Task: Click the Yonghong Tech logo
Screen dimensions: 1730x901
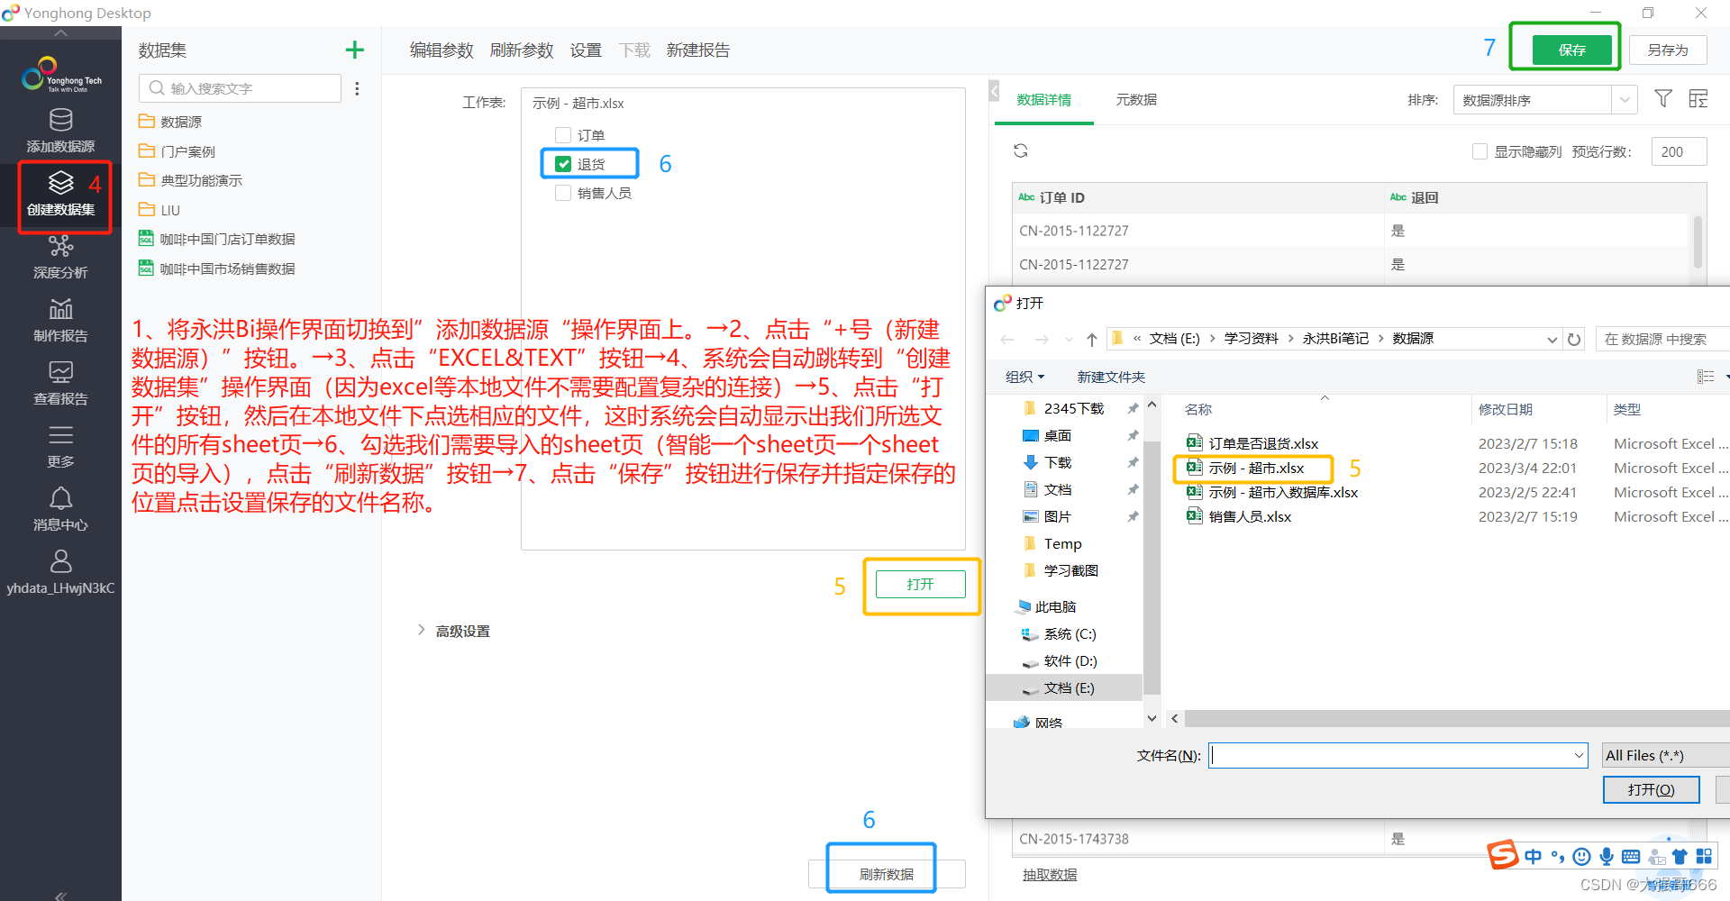Action: 60,75
